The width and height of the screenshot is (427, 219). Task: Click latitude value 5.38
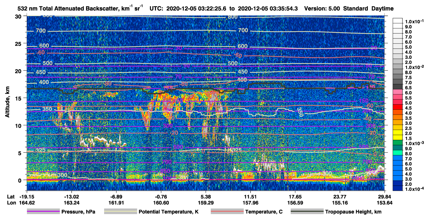(206, 197)
